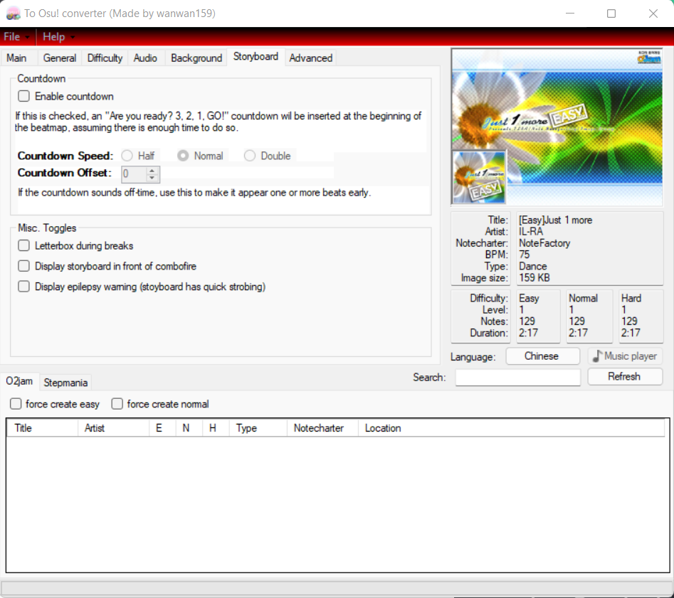The image size is (674, 598).
Task: Decrease Countdown Offset with down arrow
Action: click(x=152, y=178)
